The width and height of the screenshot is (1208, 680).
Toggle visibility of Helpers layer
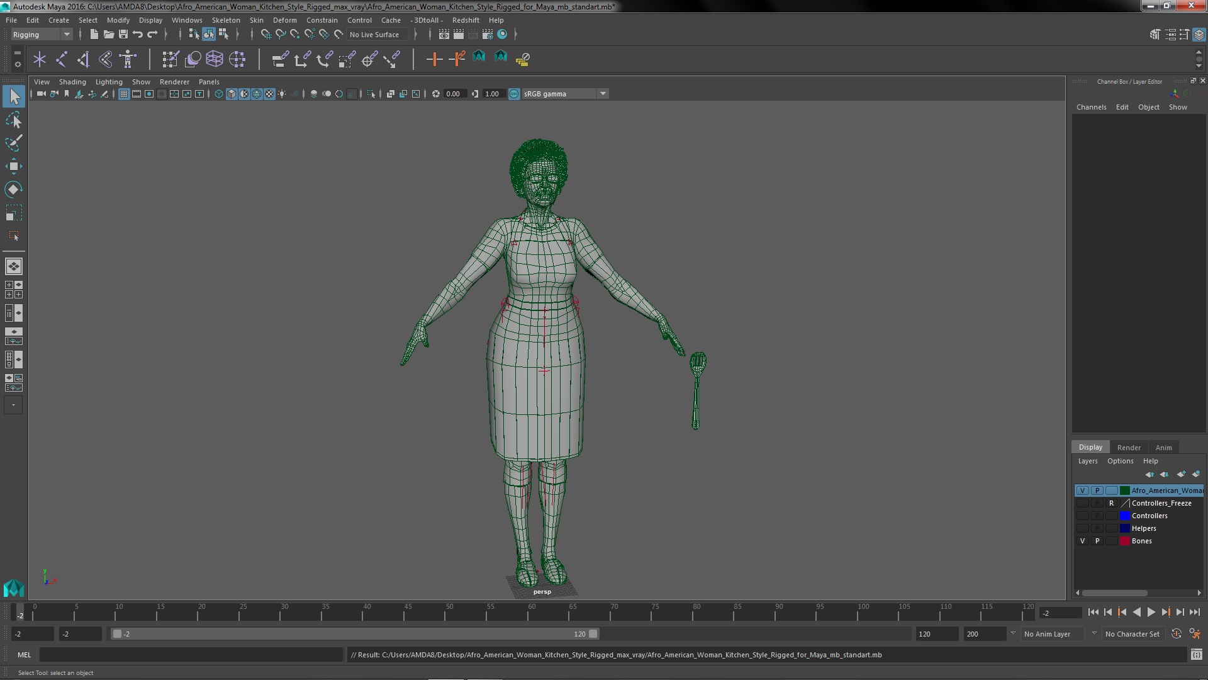[1082, 528]
